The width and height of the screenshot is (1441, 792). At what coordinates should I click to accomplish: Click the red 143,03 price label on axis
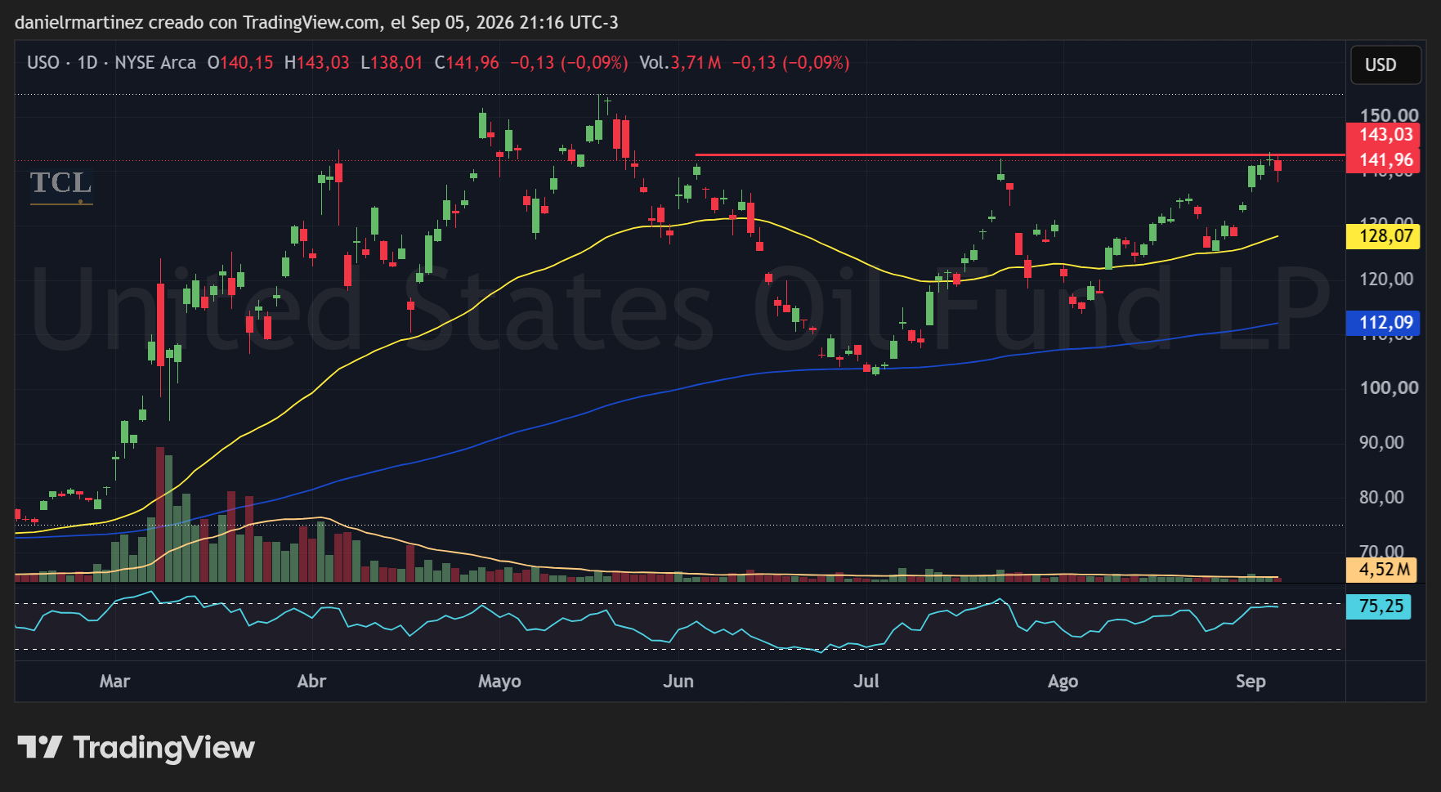[x=1384, y=135]
